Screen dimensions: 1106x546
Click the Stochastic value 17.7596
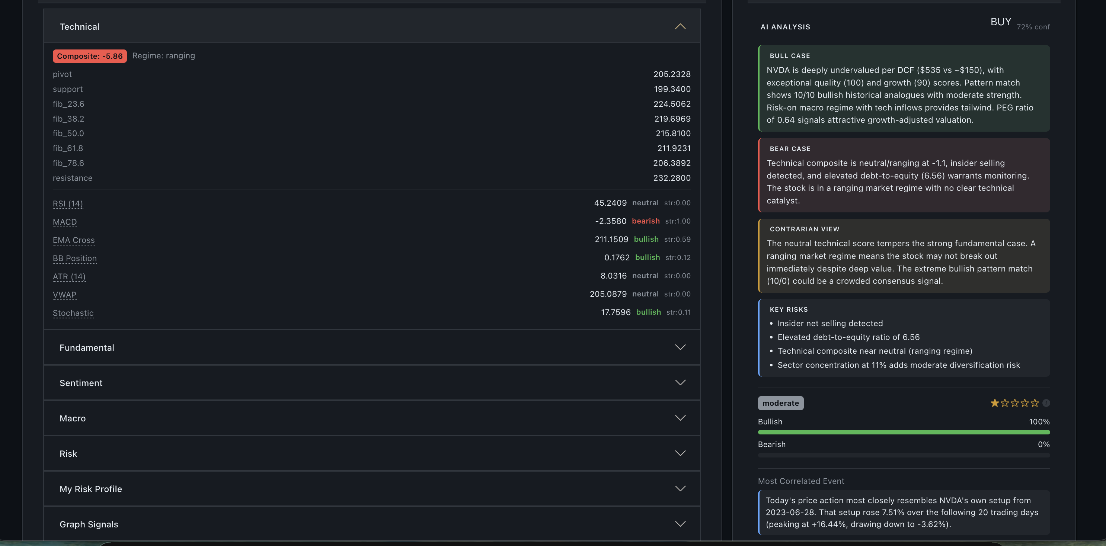[616, 312]
